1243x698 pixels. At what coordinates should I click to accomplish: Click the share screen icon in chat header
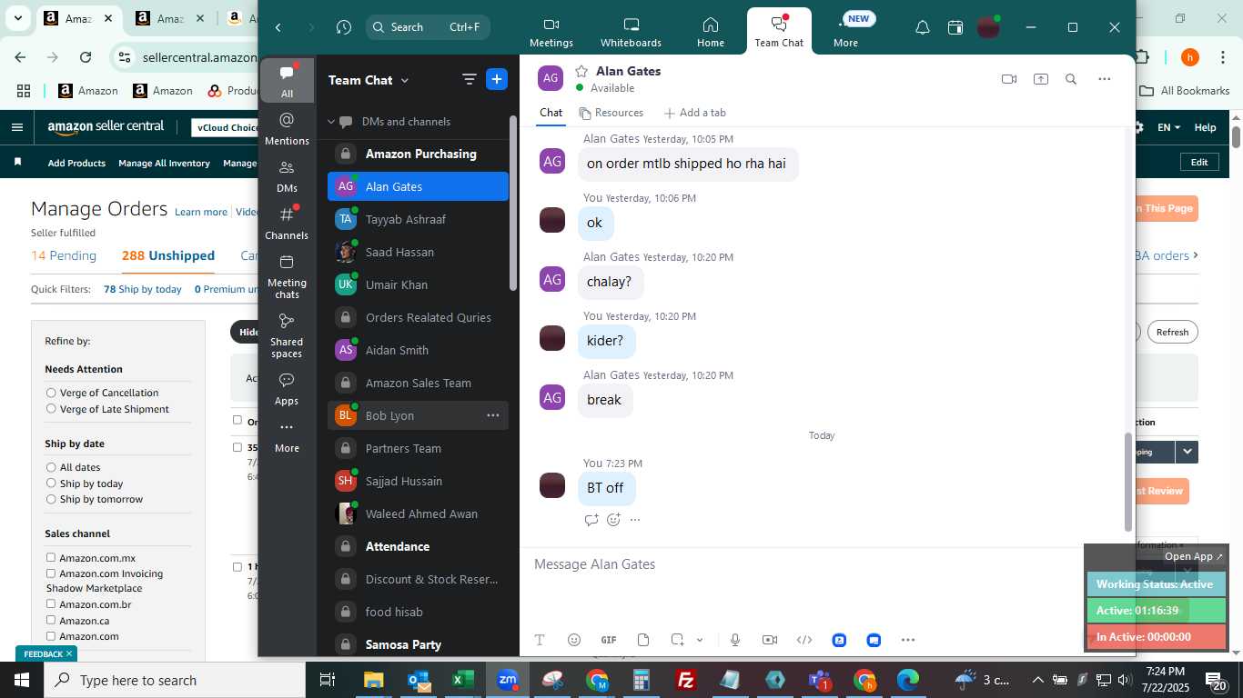point(1040,79)
